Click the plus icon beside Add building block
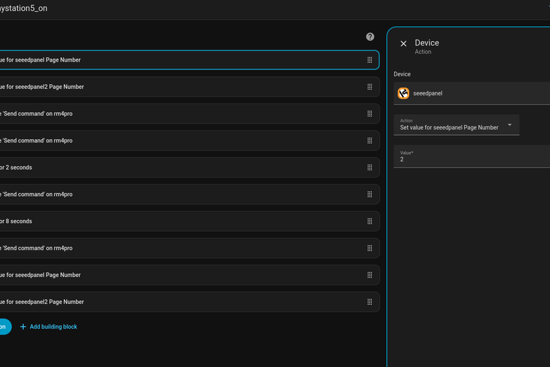550x367 pixels. point(23,327)
